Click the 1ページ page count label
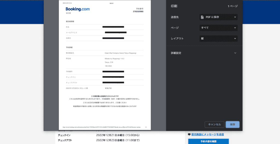This screenshot has width=280, height=144. (233, 6)
